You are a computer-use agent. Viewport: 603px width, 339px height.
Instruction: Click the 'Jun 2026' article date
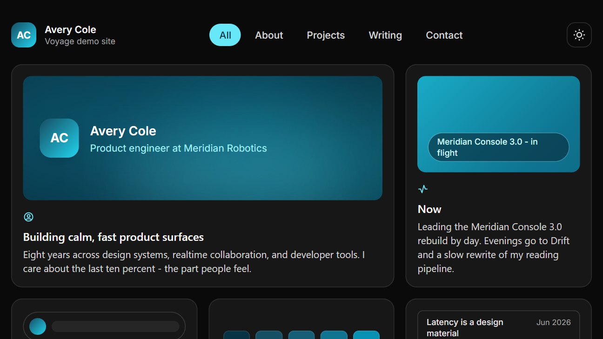tap(554, 322)
